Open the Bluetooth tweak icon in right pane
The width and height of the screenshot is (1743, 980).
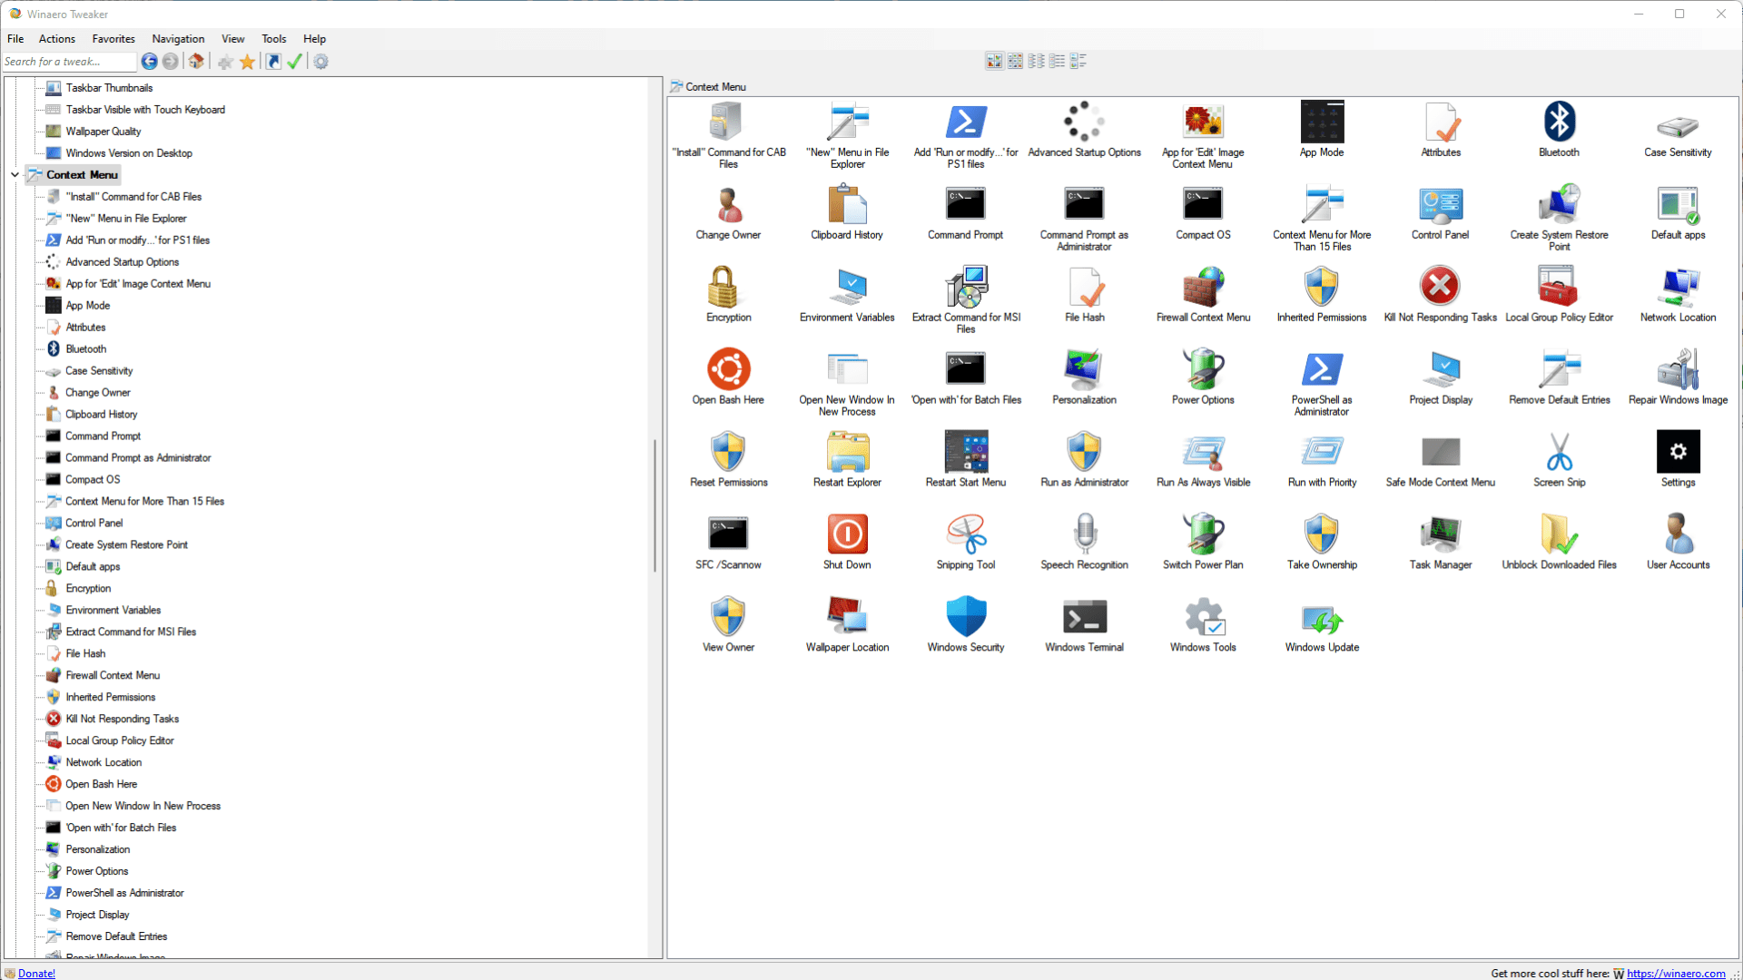[x=1559, y=122]
